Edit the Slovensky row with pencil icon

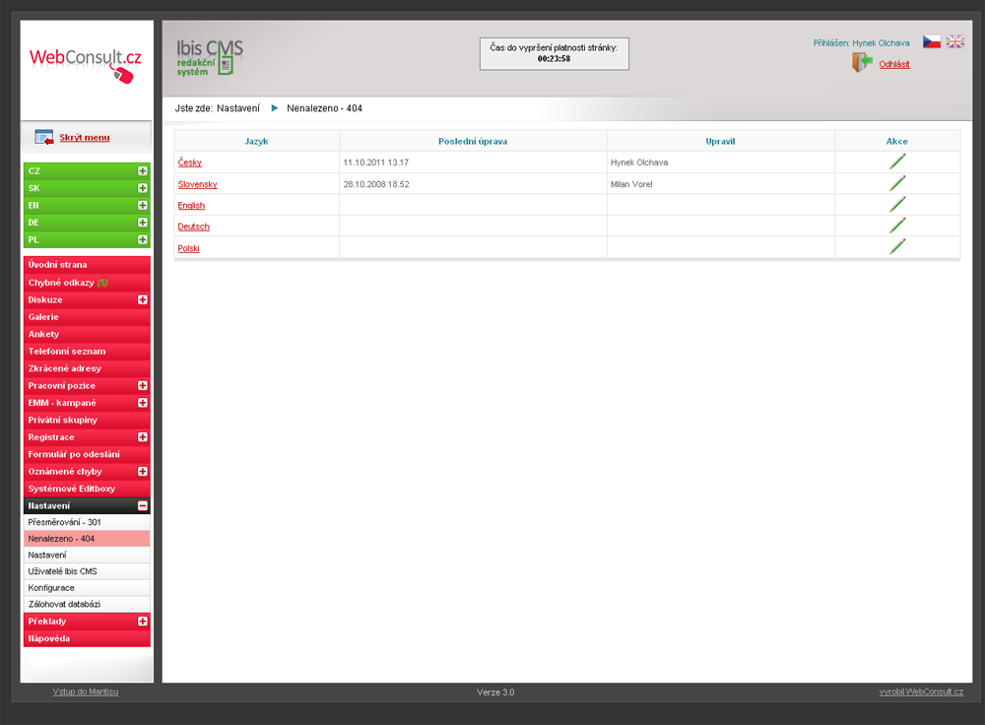pos(897,183)
